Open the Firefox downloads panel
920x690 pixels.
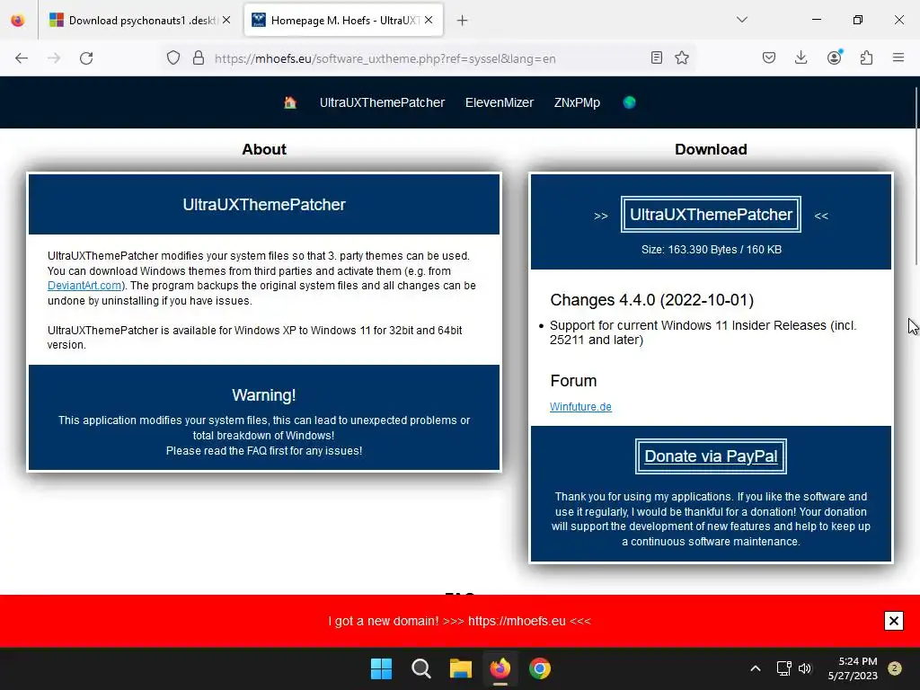(801, 57)
